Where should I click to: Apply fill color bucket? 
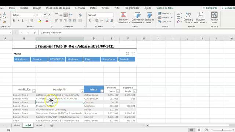(x=40, y=21)
